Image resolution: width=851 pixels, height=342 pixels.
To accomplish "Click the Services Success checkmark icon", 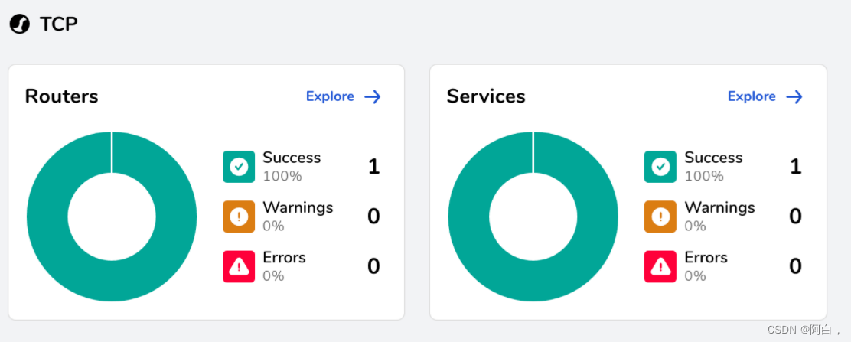I will pos(660,167).
